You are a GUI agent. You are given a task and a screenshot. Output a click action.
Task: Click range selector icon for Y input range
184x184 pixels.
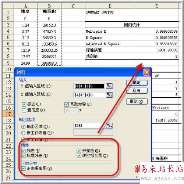click(109, 86)
